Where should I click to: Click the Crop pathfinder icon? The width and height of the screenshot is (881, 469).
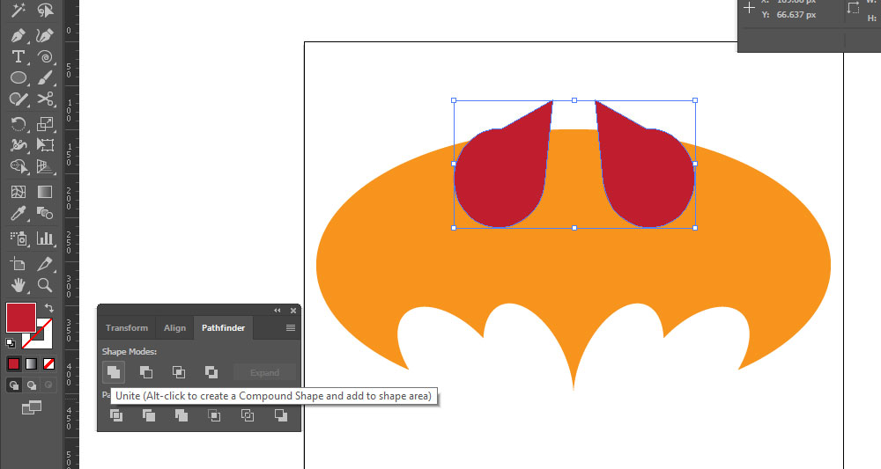pyautogui.click(x=214, y=415)
